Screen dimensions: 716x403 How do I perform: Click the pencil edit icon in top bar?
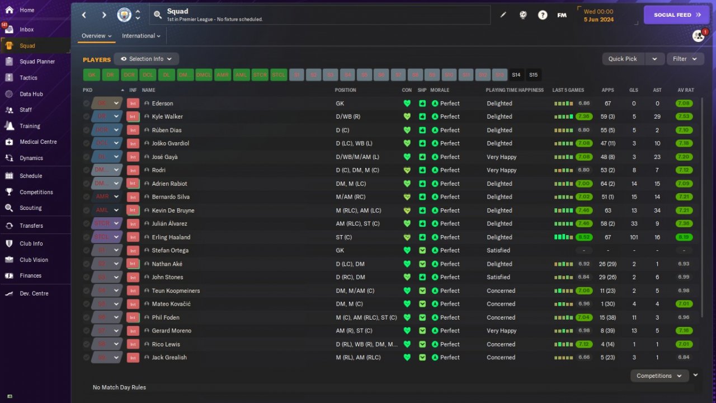[x=503, y=15]
